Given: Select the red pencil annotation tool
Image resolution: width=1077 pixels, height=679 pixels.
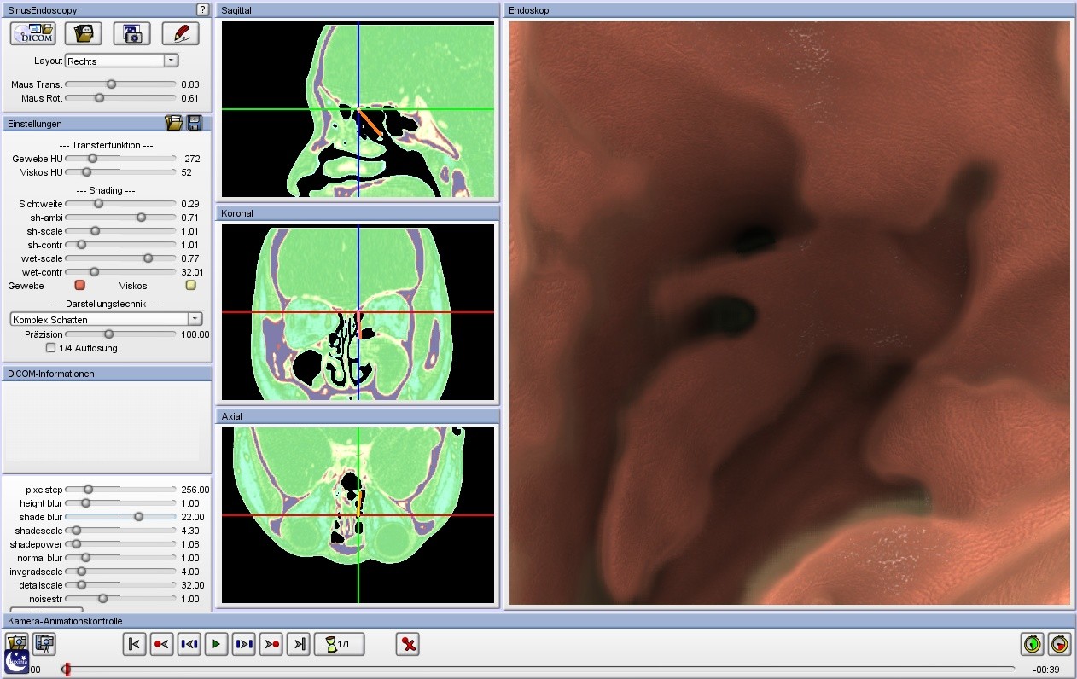Looking at the screenshot, I should point(180,33).
